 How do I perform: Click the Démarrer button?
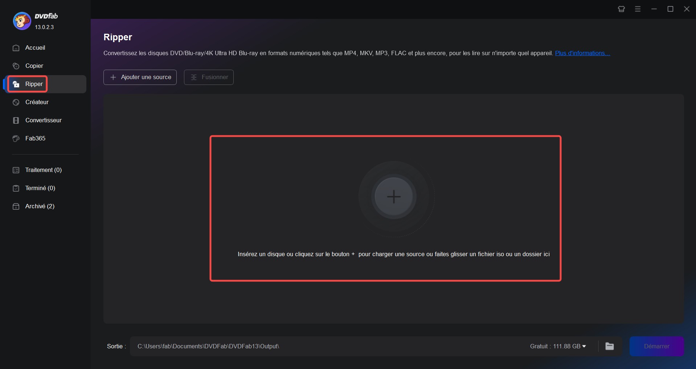point(656,346)
